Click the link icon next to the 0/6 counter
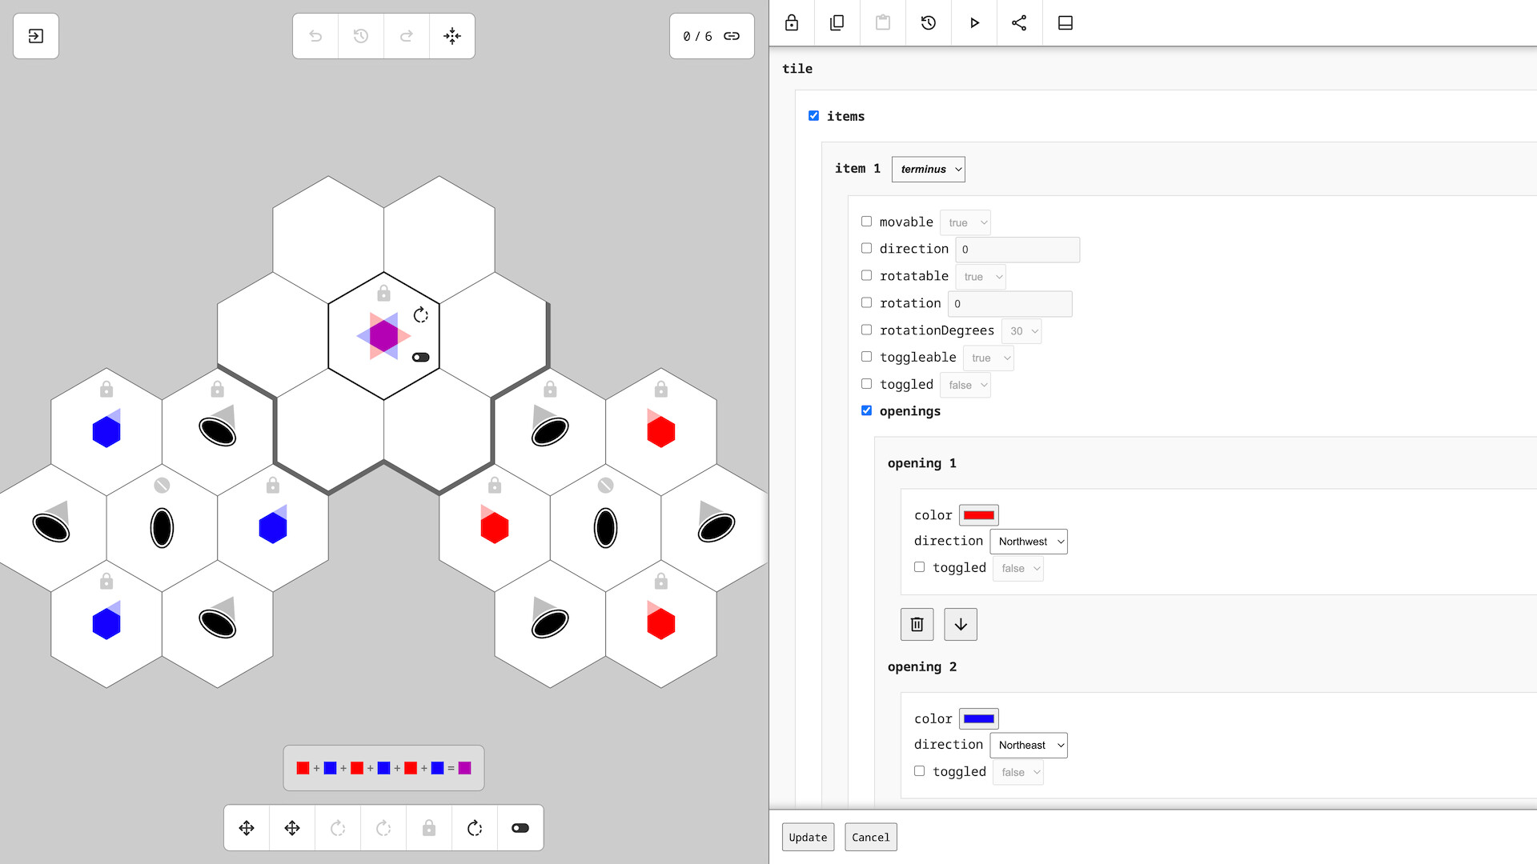The image size is (1537, 864). [x=731, y=36]
